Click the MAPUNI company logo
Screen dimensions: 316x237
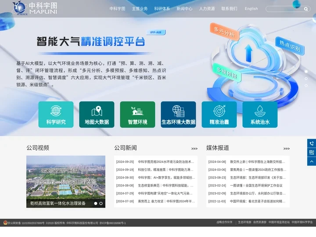point(35,8)
